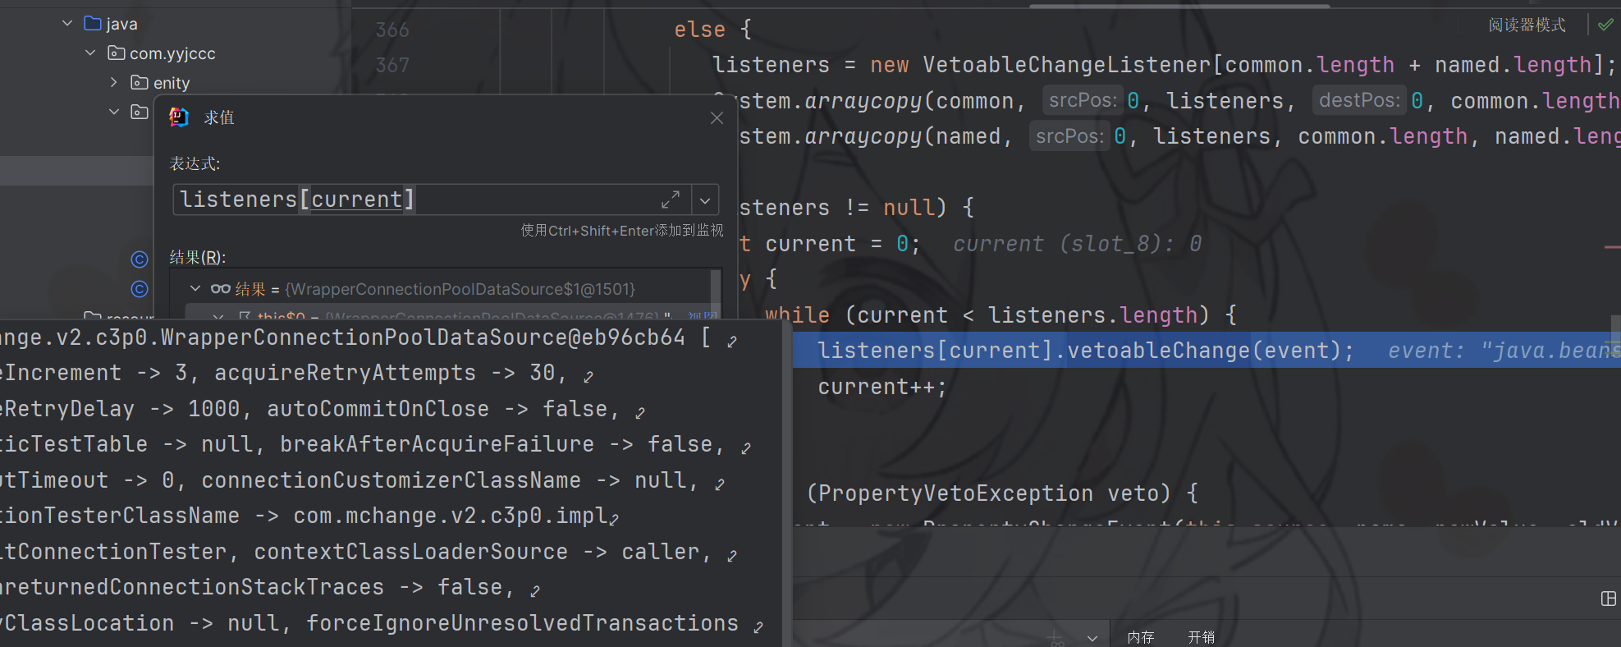Click the glasses watch icon beside 结果
This screenshot has height=647, width=1621.
[220, 288]
